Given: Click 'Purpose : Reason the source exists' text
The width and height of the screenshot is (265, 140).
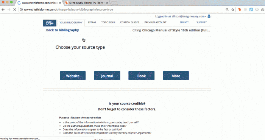Looking at the screenshot, I should 80,118.
